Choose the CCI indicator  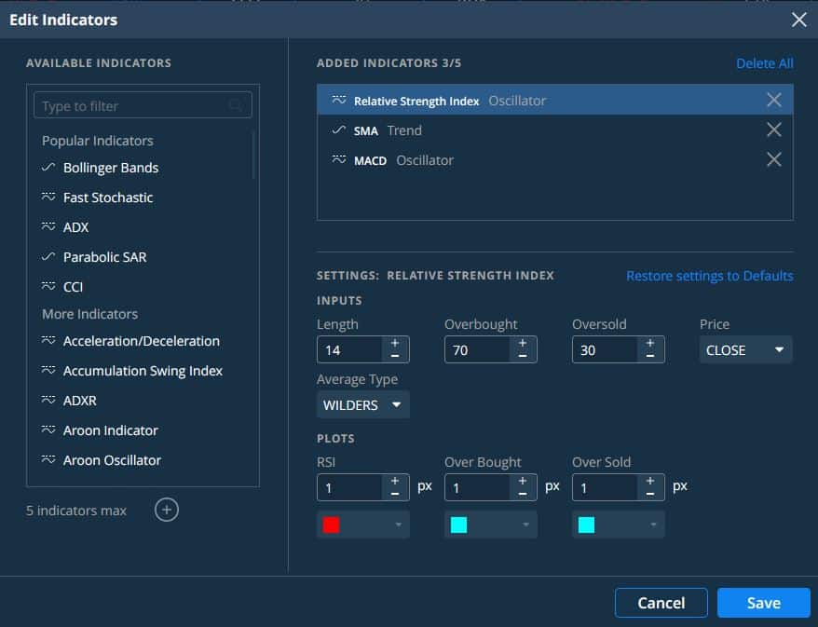(x=73, y=286)
